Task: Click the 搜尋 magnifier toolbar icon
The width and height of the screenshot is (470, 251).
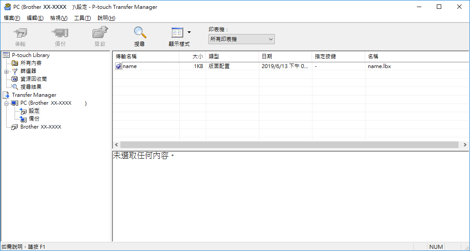Action: coord(140,33)
